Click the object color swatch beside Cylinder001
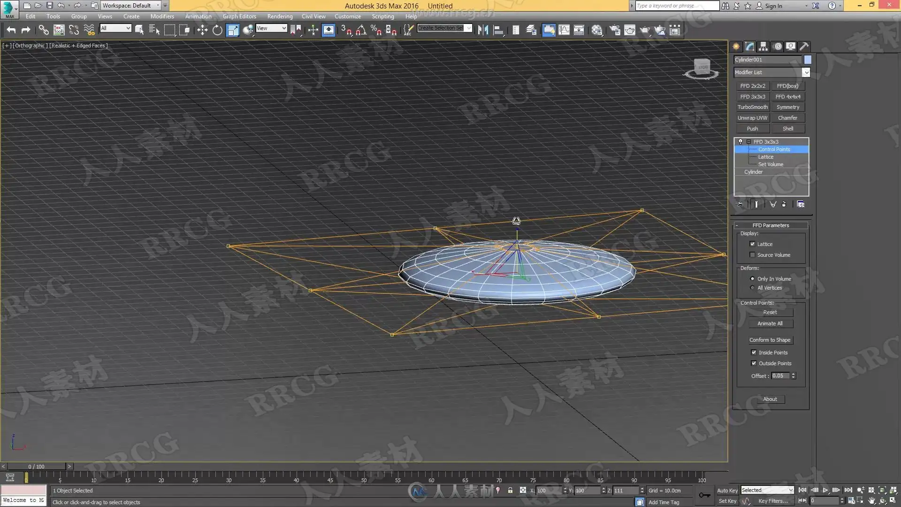This screenshot has height=507, width=901. coord(808,60)
